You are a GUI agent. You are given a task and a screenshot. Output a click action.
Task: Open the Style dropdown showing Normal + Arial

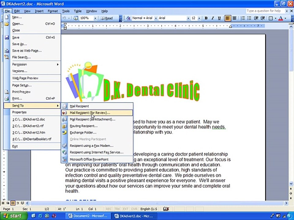[156, 18]
